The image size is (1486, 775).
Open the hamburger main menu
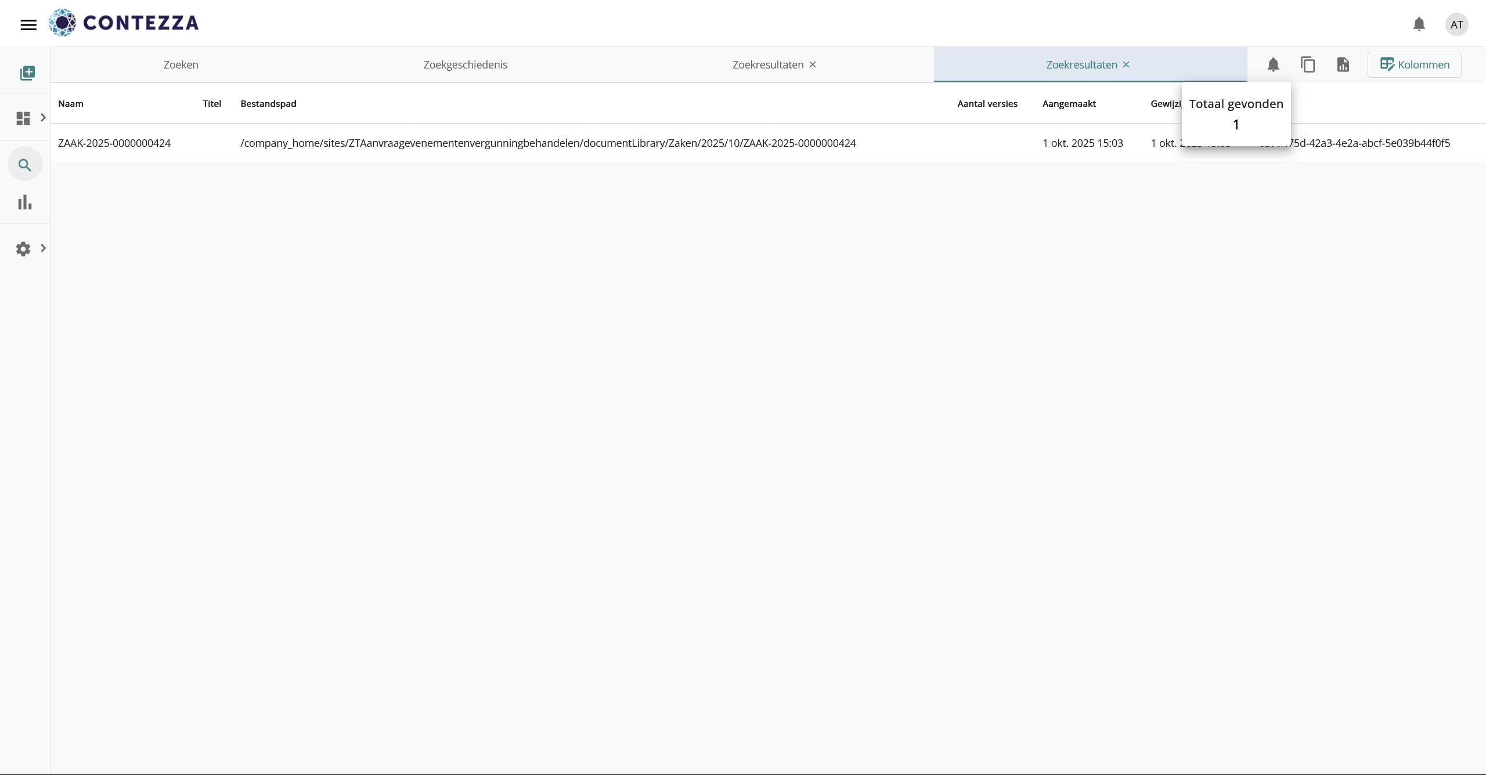pos(28,24)
